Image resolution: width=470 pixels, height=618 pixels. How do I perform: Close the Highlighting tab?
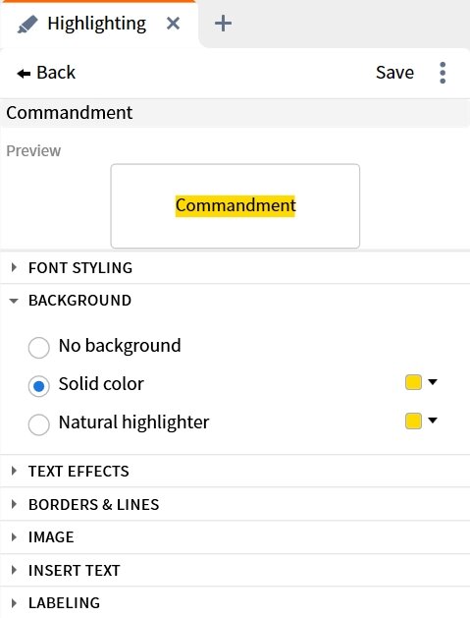tap(174, 24)
